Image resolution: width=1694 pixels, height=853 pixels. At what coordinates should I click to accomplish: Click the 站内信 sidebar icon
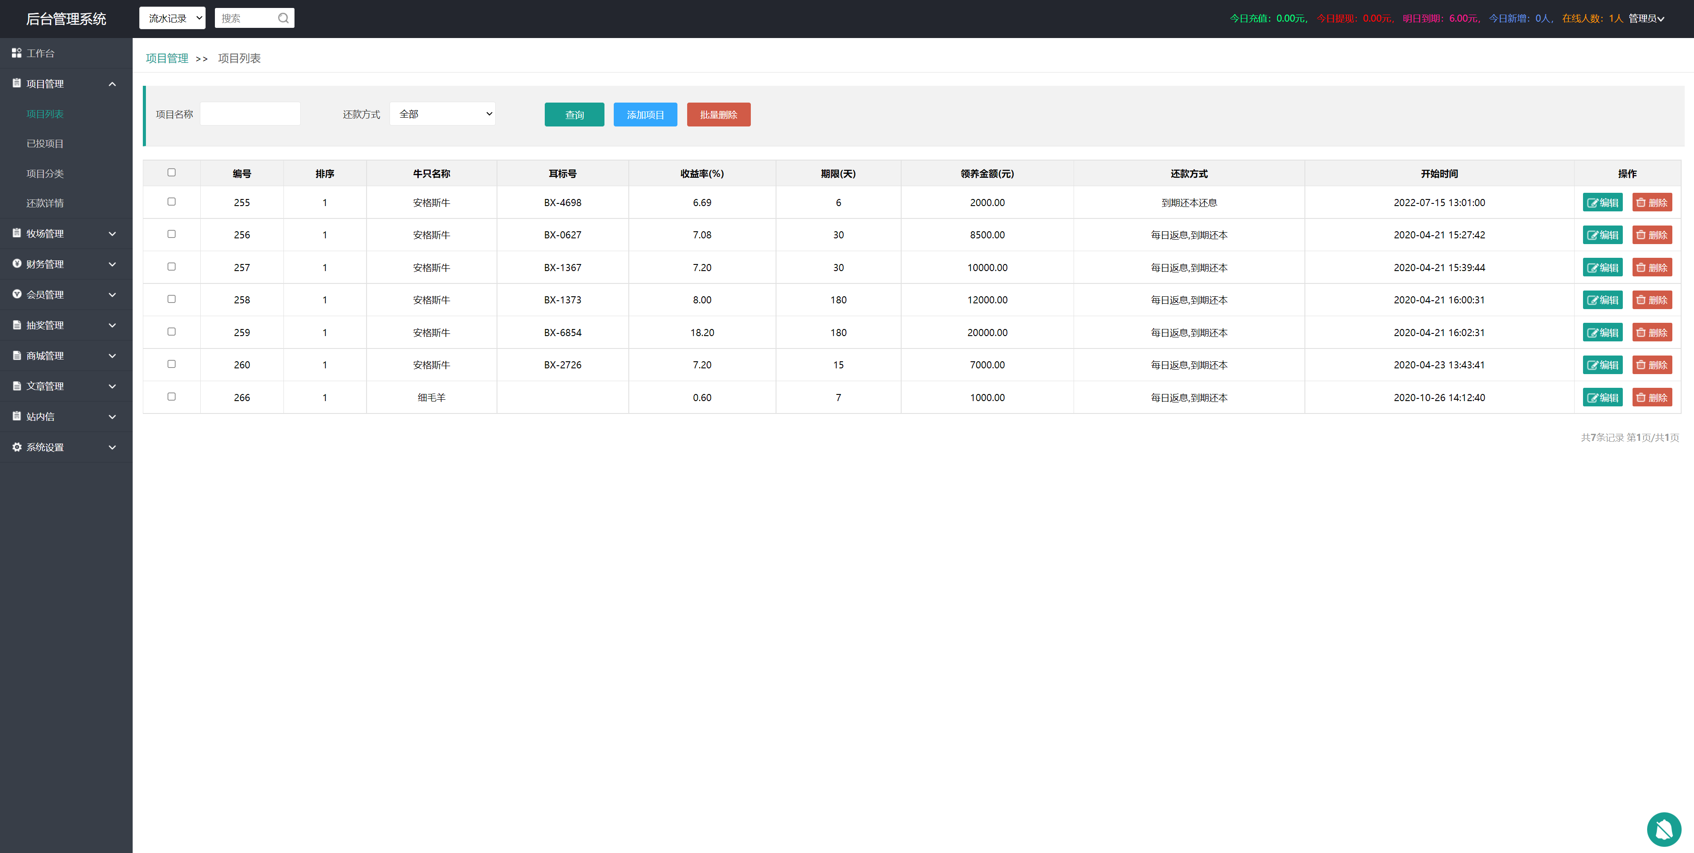pyautogui.click(x=16, y=416)
